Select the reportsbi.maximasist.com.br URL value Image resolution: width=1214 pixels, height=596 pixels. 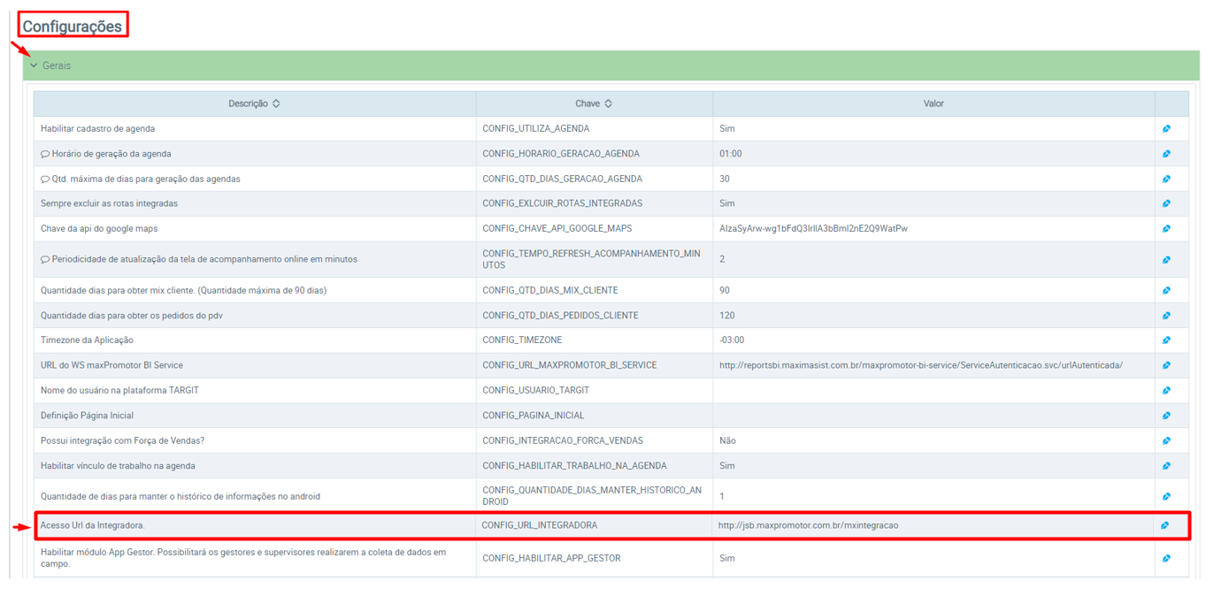921,365
